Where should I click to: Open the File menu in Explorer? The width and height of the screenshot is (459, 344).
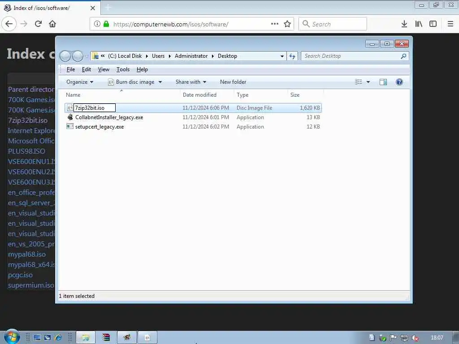[71, 69]
